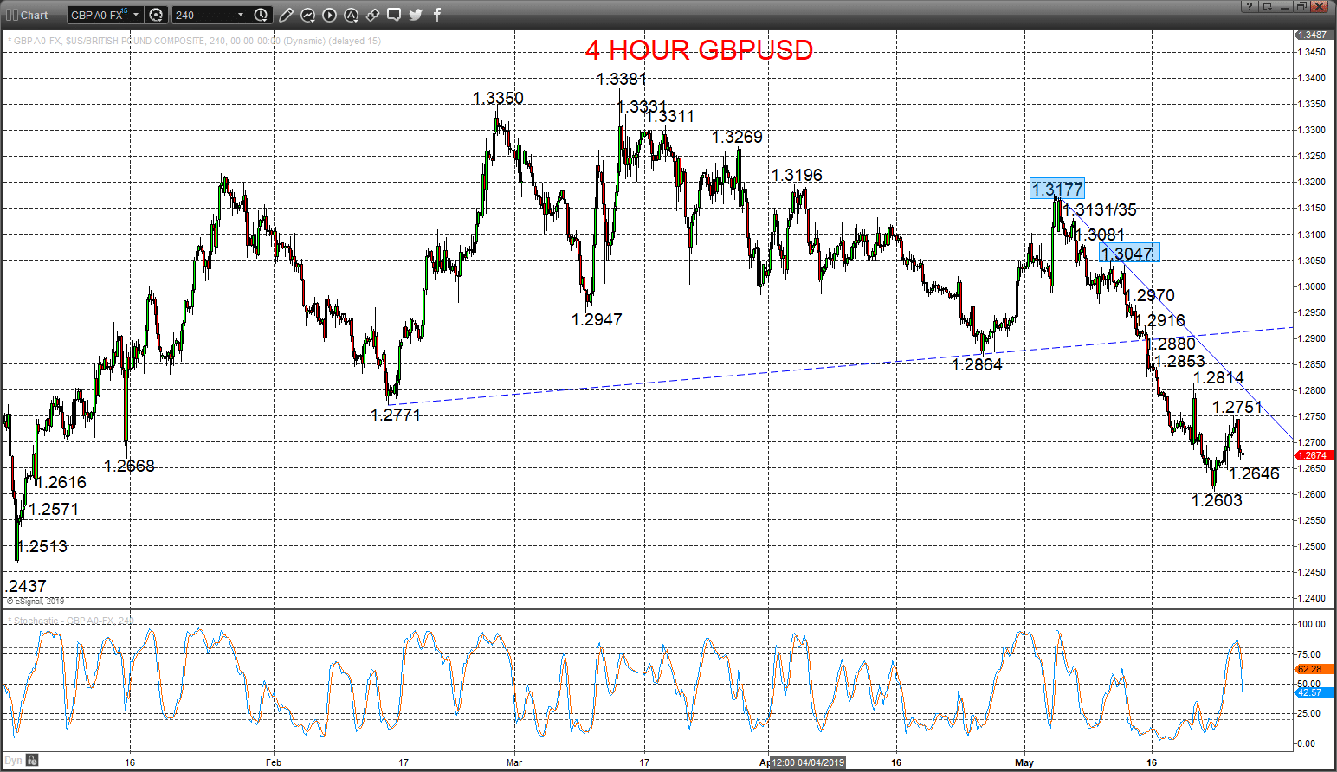Click the 1.2970 price annotation
This screenshot has width=1337, height=772.
point(1151,295)
